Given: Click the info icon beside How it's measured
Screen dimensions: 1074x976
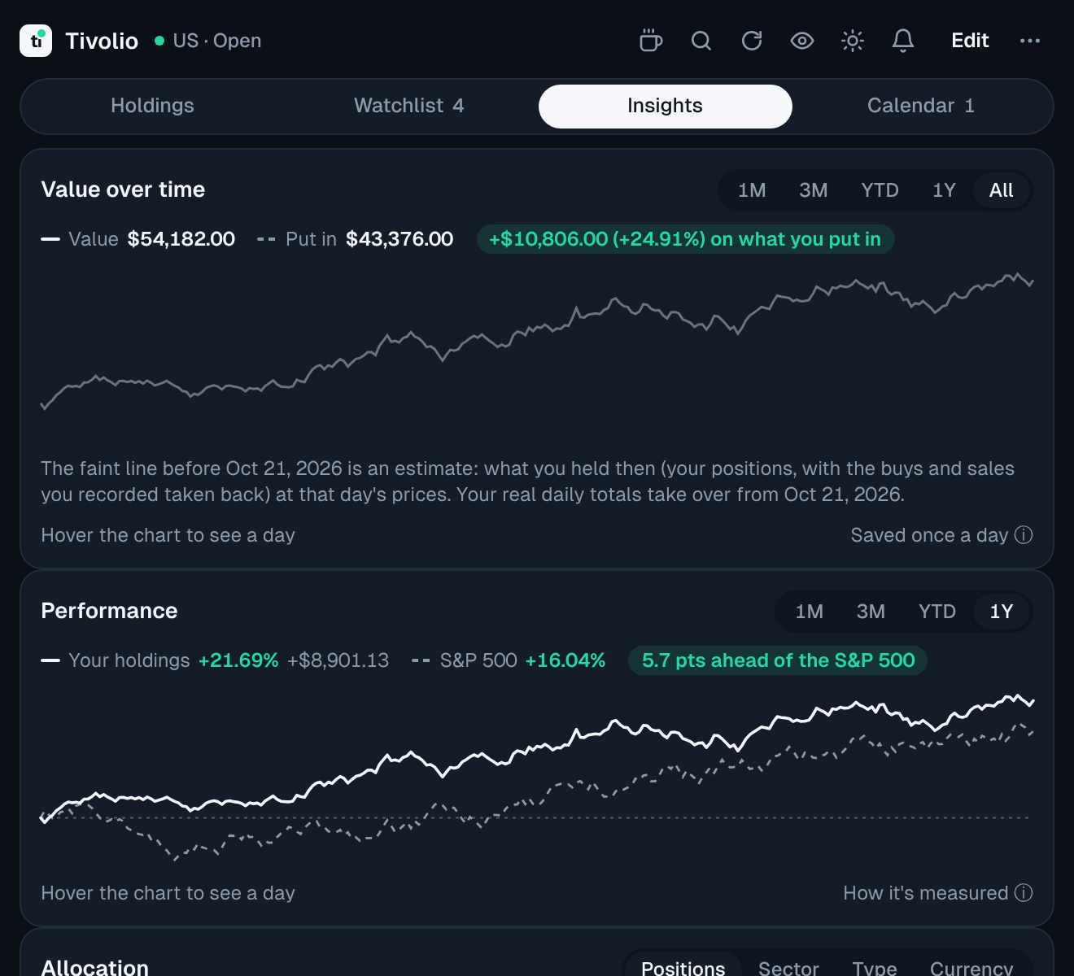Looking at the screenshot, I should 1024,893.
